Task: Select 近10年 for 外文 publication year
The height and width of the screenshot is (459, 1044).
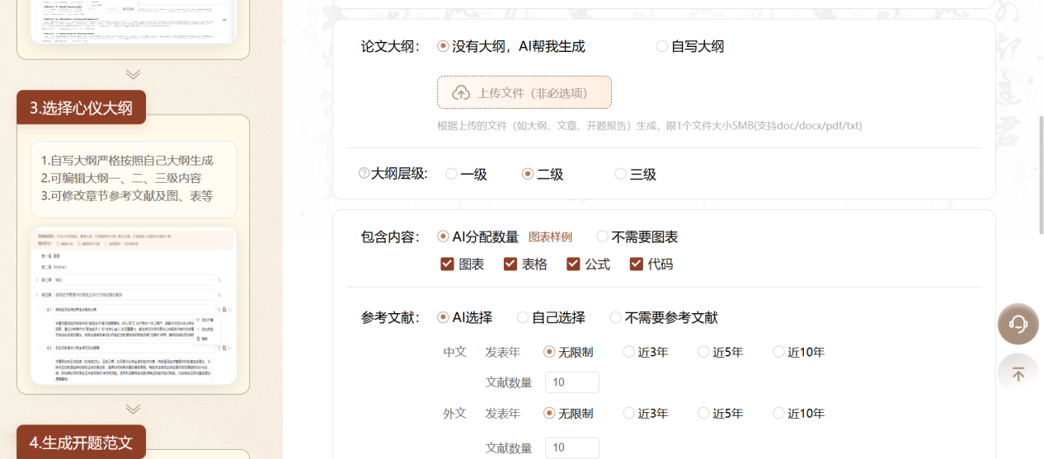Action: pyautogui.click(x=798, y=414)
